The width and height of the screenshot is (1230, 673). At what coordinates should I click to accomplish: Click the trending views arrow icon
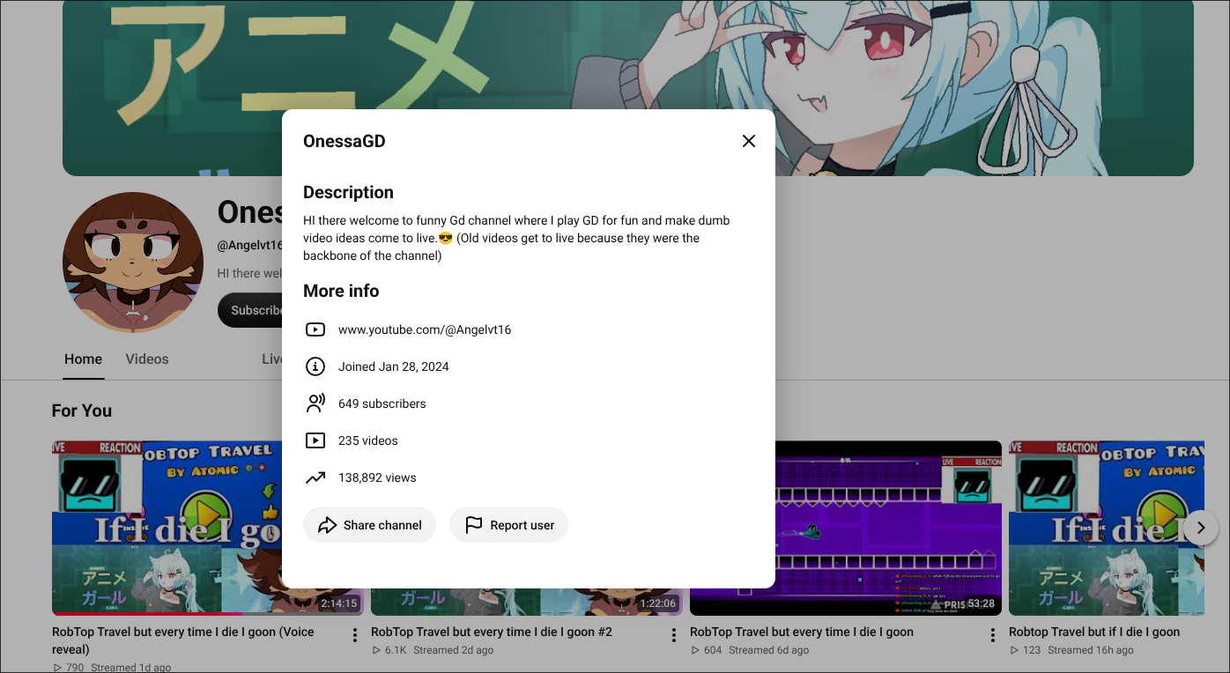pos(315,477)
